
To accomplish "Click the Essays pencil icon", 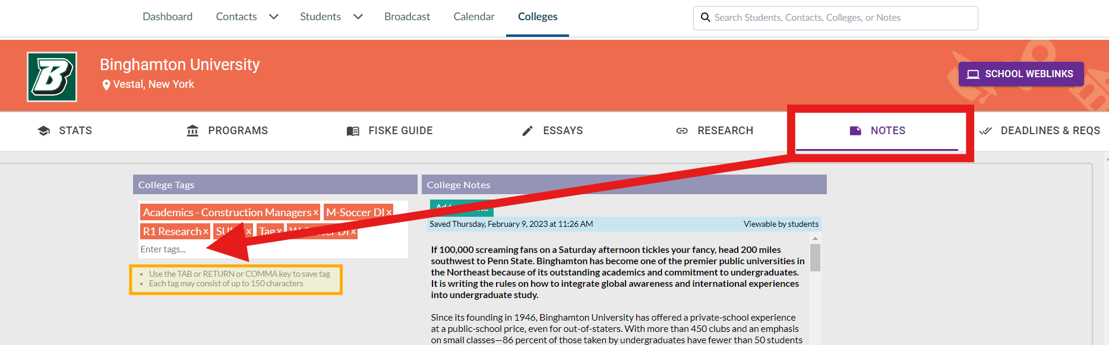I will pyautogui.click(x=527, y=131).
